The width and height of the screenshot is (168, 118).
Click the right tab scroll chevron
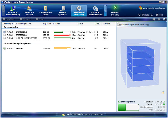click(105, 11)
